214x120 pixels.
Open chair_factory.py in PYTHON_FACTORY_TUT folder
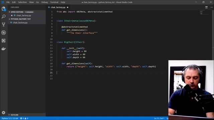coord(20,23)
